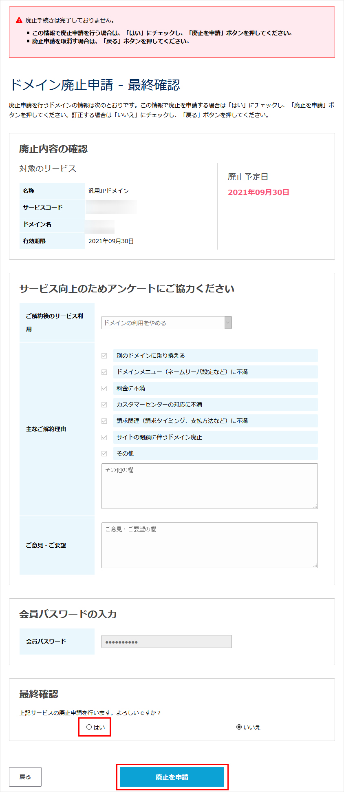
Task: Click the resize grip on ご意見・ご要望 textarea
Action: click(315, 565)
